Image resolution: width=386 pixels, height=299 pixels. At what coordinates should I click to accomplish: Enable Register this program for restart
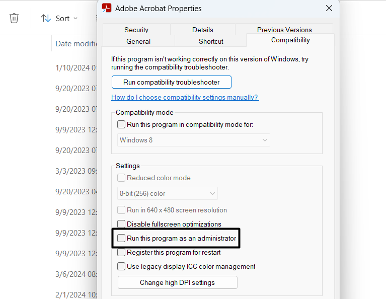[121, 252]
